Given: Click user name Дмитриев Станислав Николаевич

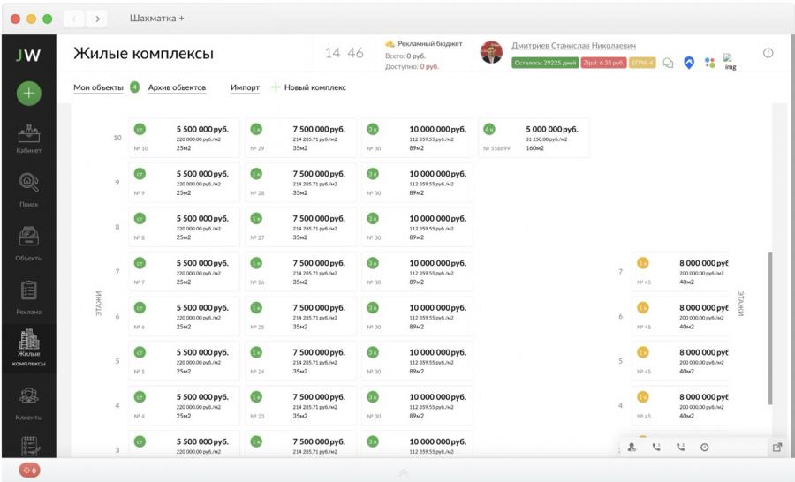Looking at the screenshot, I should 573,46.
